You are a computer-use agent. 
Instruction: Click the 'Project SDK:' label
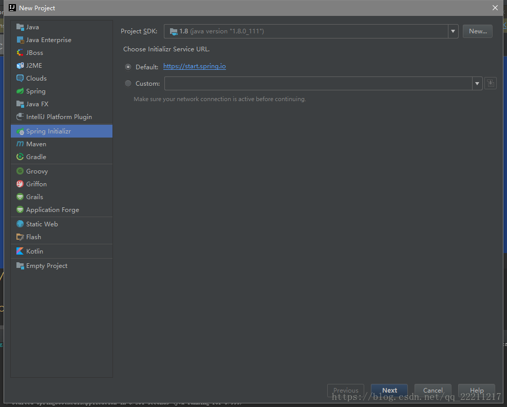(139, 31)
